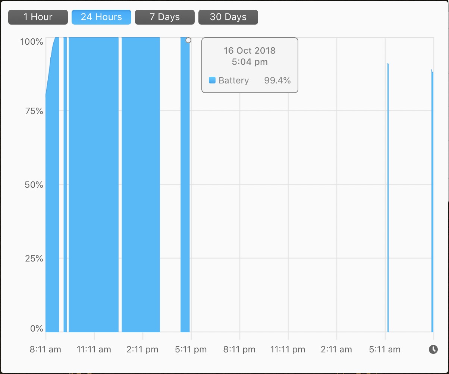This screenshot has width=449, height=374.
Task: Click the 5:11 pm axis label
Action: coord(191,349)
